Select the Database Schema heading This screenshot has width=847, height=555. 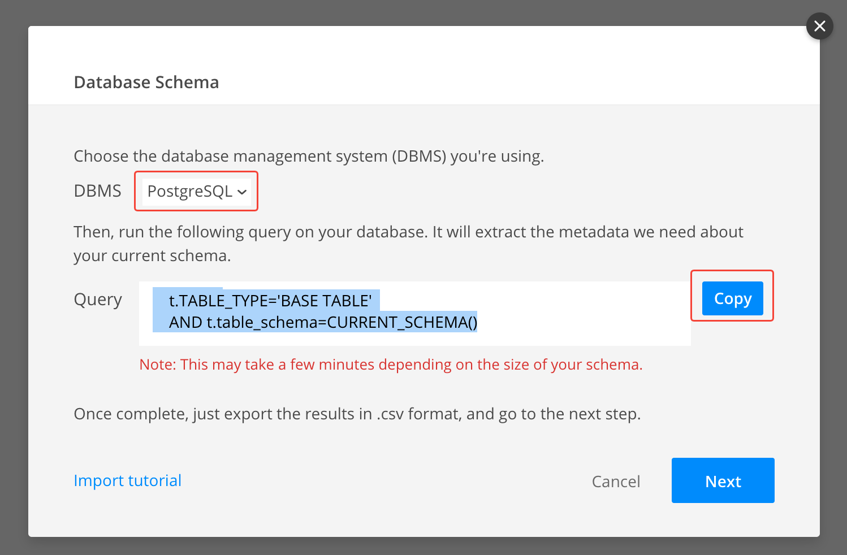[146, 83]
